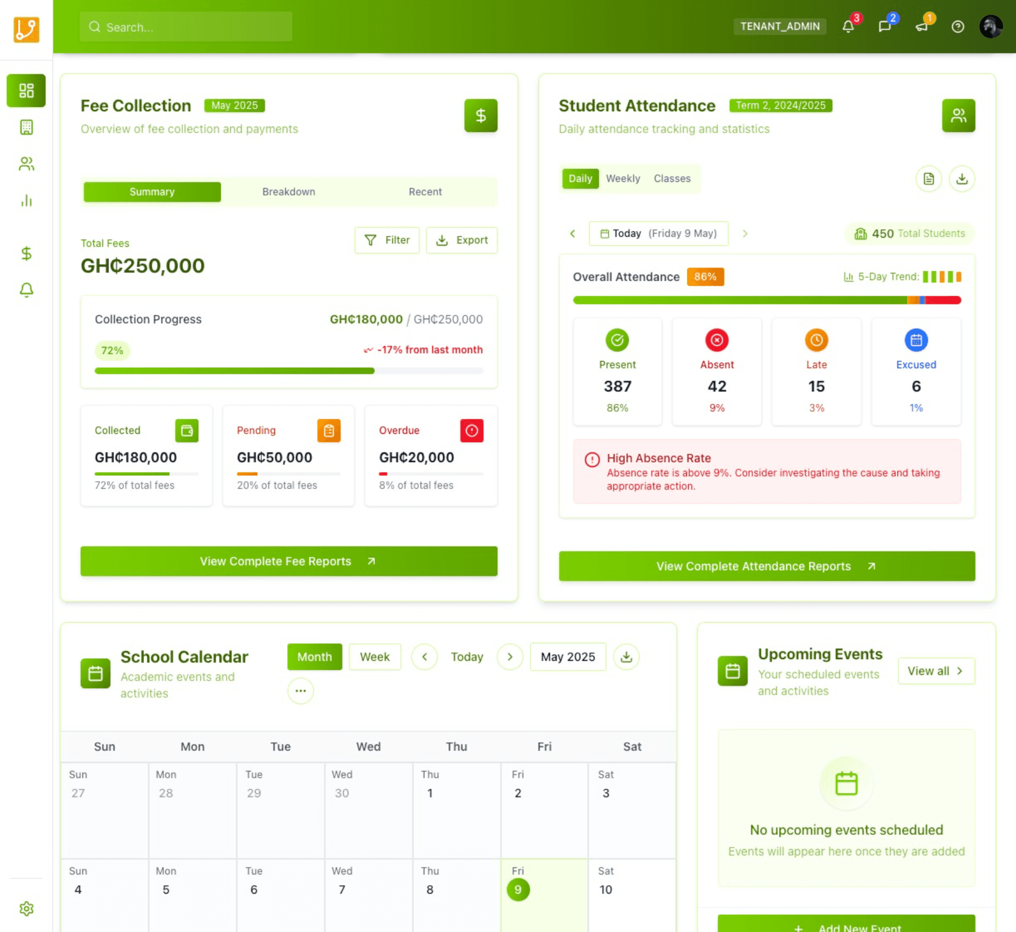Click the 5-Day Trend color bars
This screenshot has height=932, width=1016.
(942, 277)
